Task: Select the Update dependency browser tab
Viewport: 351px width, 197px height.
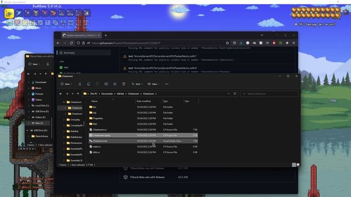Action: coord(82,35)
